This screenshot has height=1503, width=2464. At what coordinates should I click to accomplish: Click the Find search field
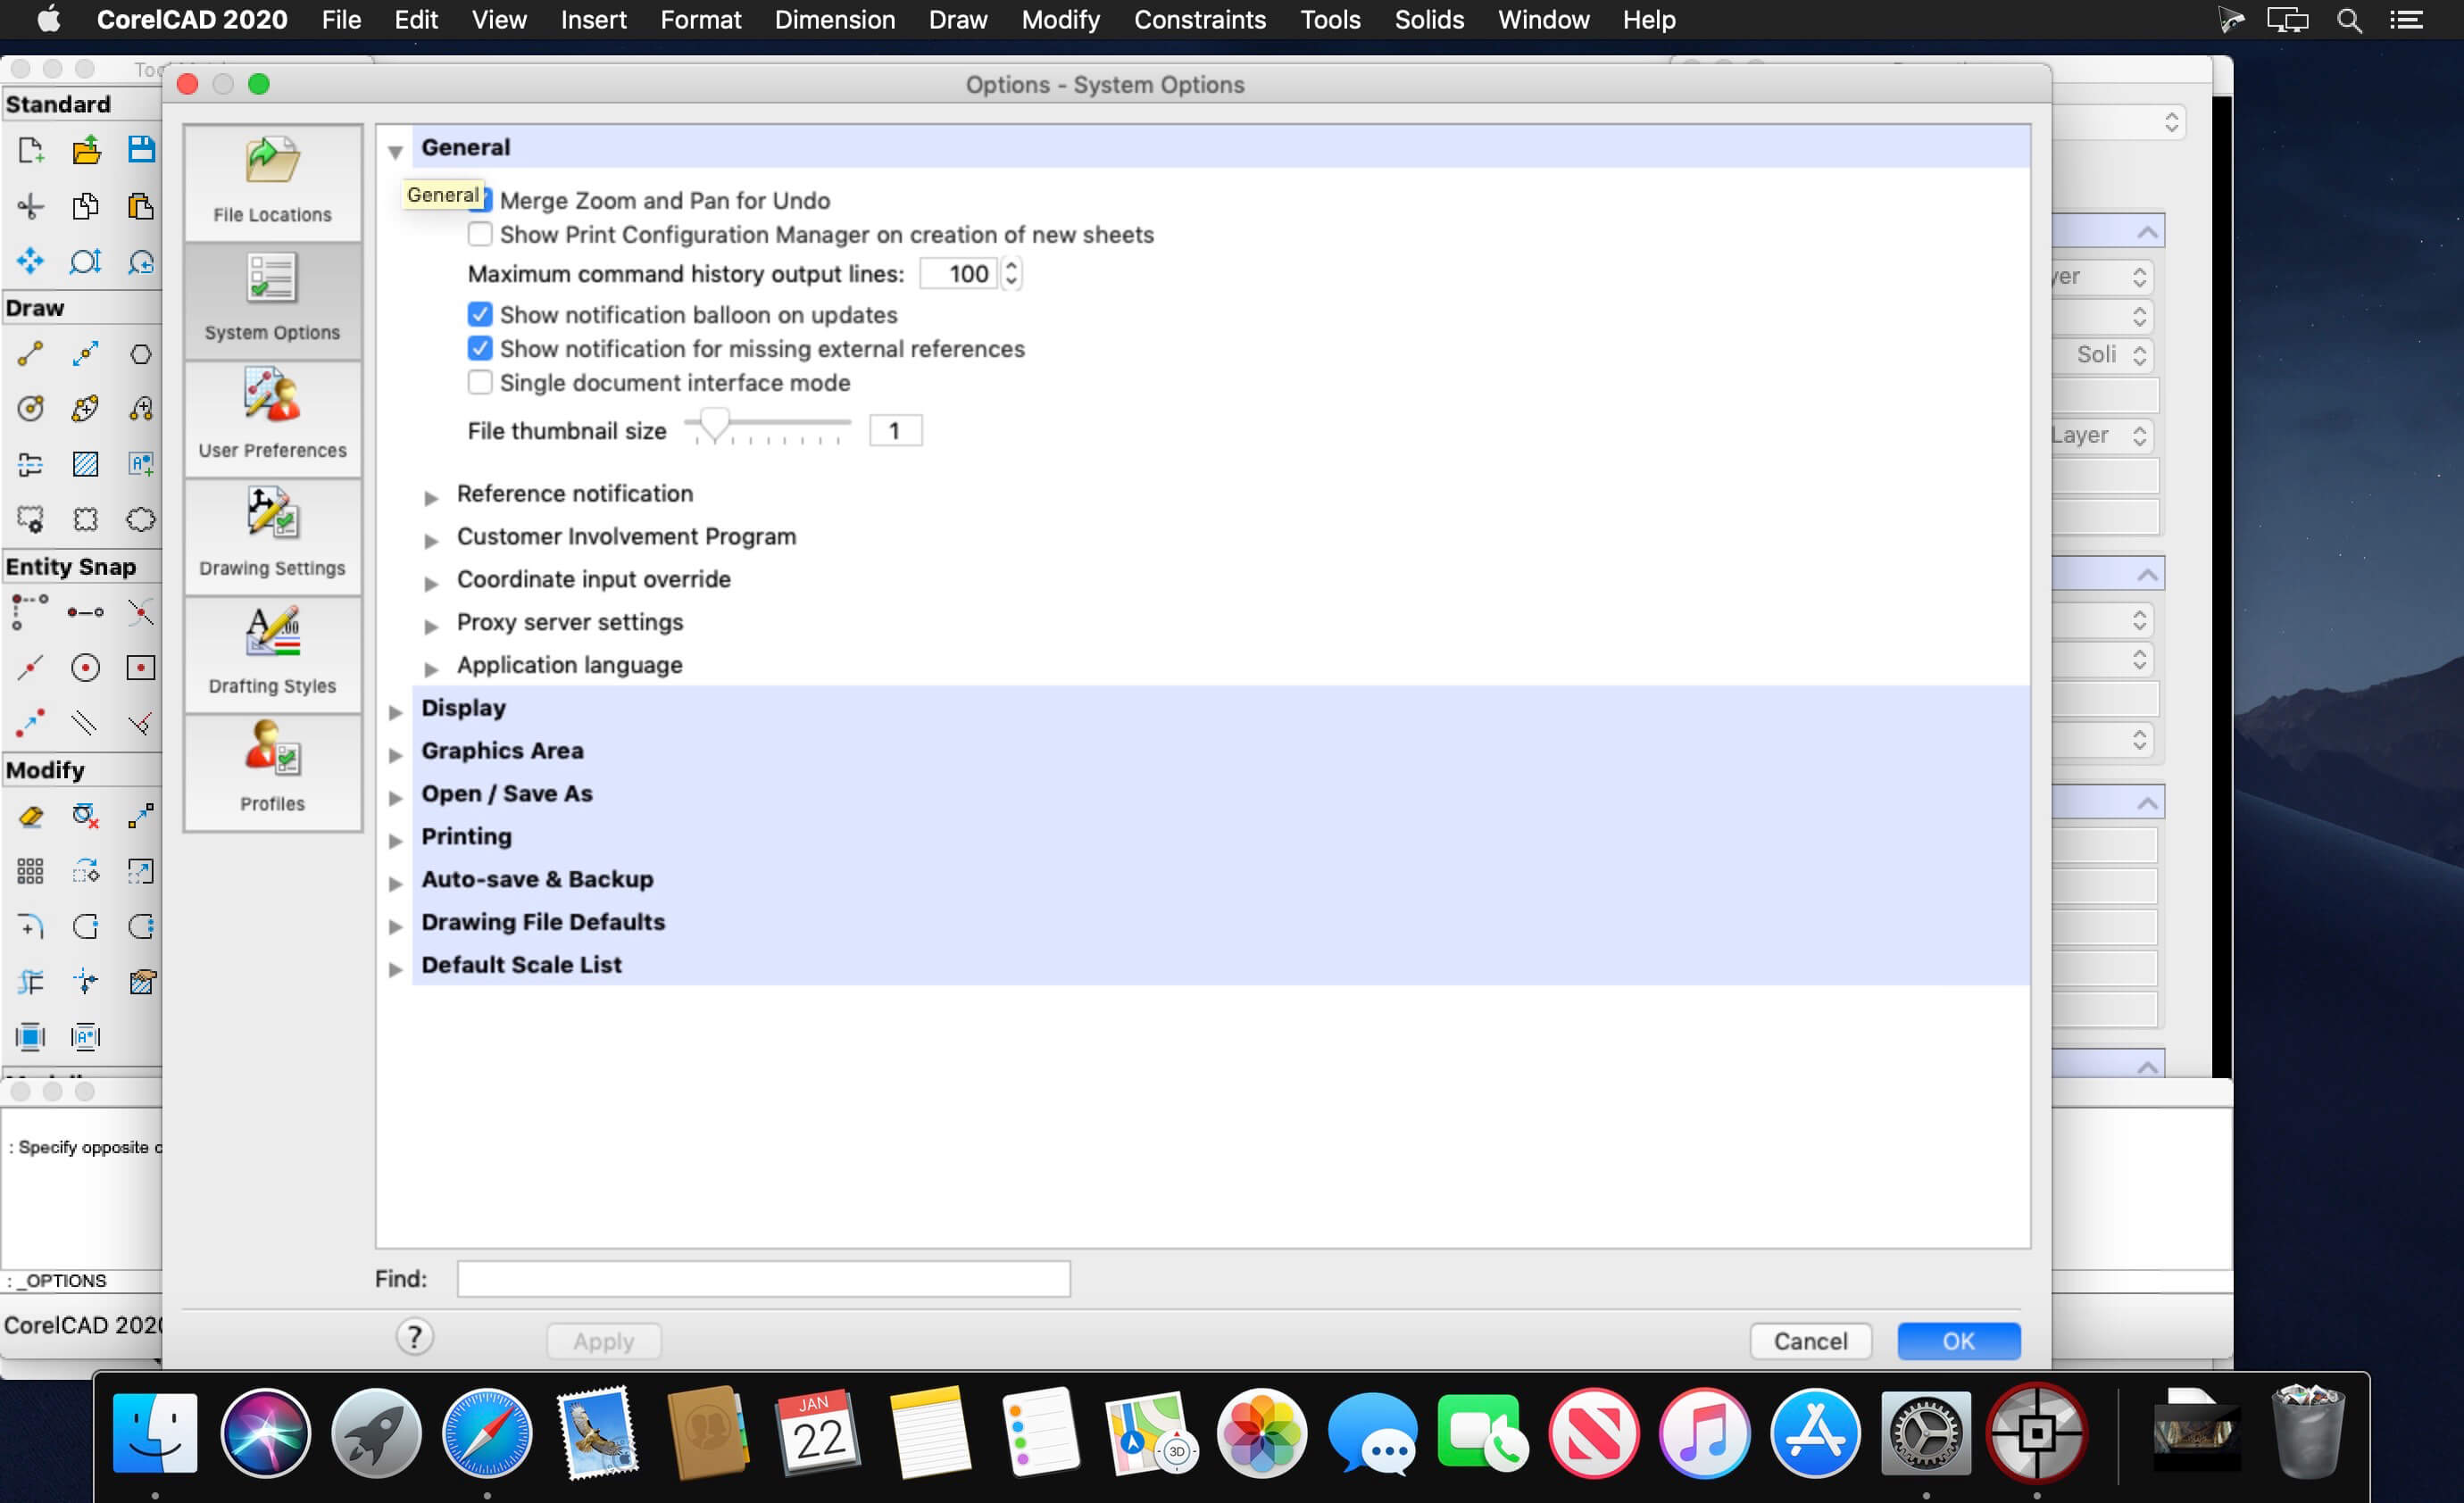pyautogui.click(x=763, y=1279)
